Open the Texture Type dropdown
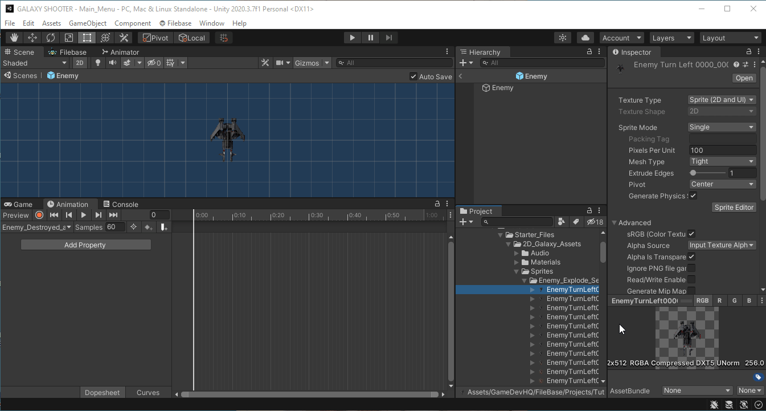The width and height of the screenshot is (766, 411). (722, 100)
